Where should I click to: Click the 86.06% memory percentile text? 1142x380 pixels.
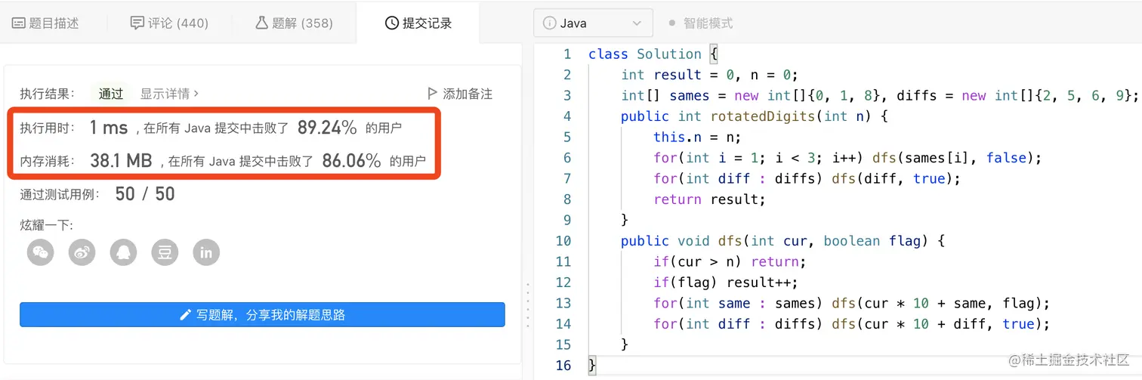(351, 161)
